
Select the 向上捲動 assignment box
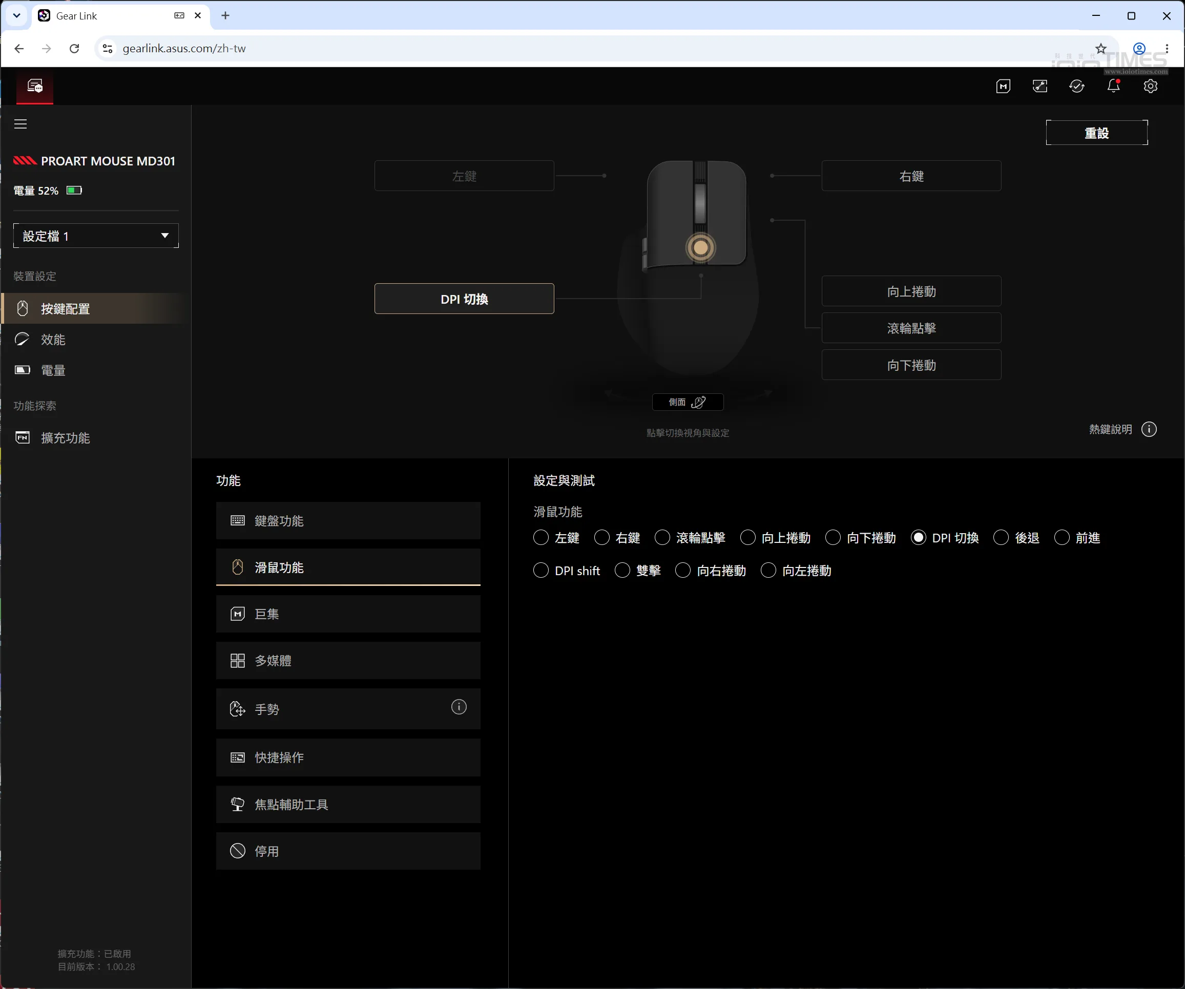911,291
